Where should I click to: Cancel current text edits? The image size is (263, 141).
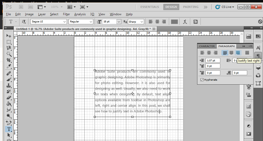(260, 21)
